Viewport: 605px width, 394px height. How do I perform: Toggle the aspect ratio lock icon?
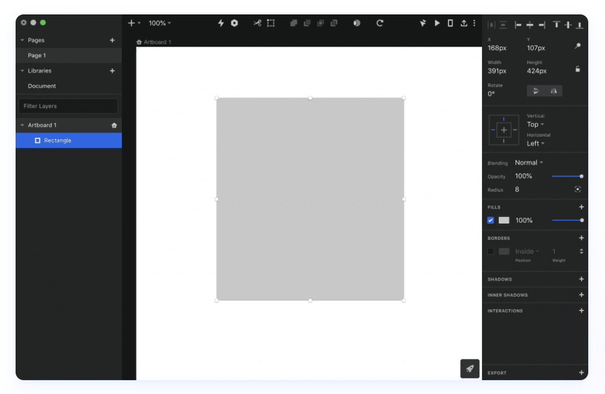(578, 69)
